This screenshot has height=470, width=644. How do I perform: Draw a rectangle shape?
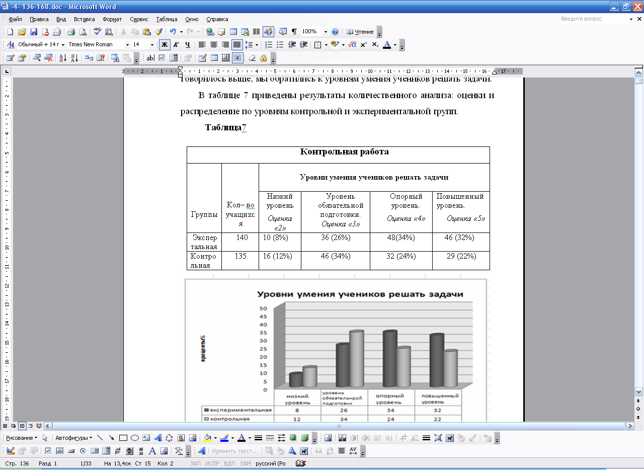123,438
